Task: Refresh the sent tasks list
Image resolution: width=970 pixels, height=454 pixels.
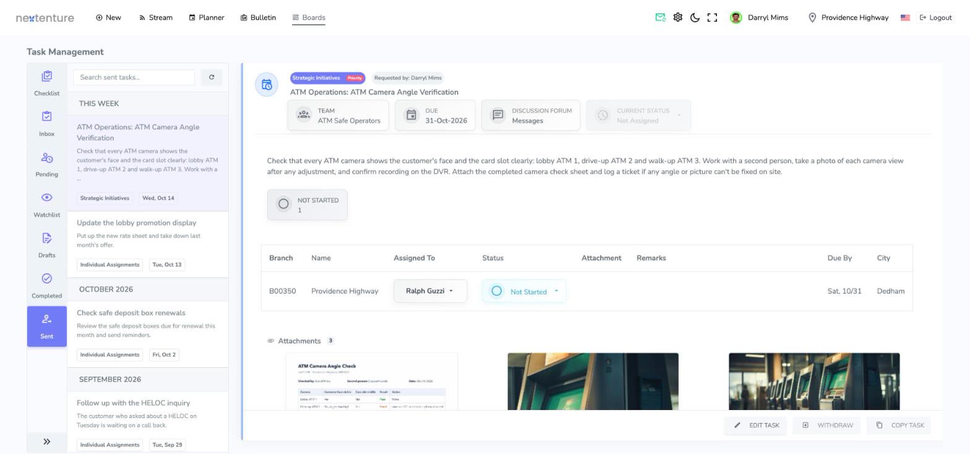Action: (212, 77)
